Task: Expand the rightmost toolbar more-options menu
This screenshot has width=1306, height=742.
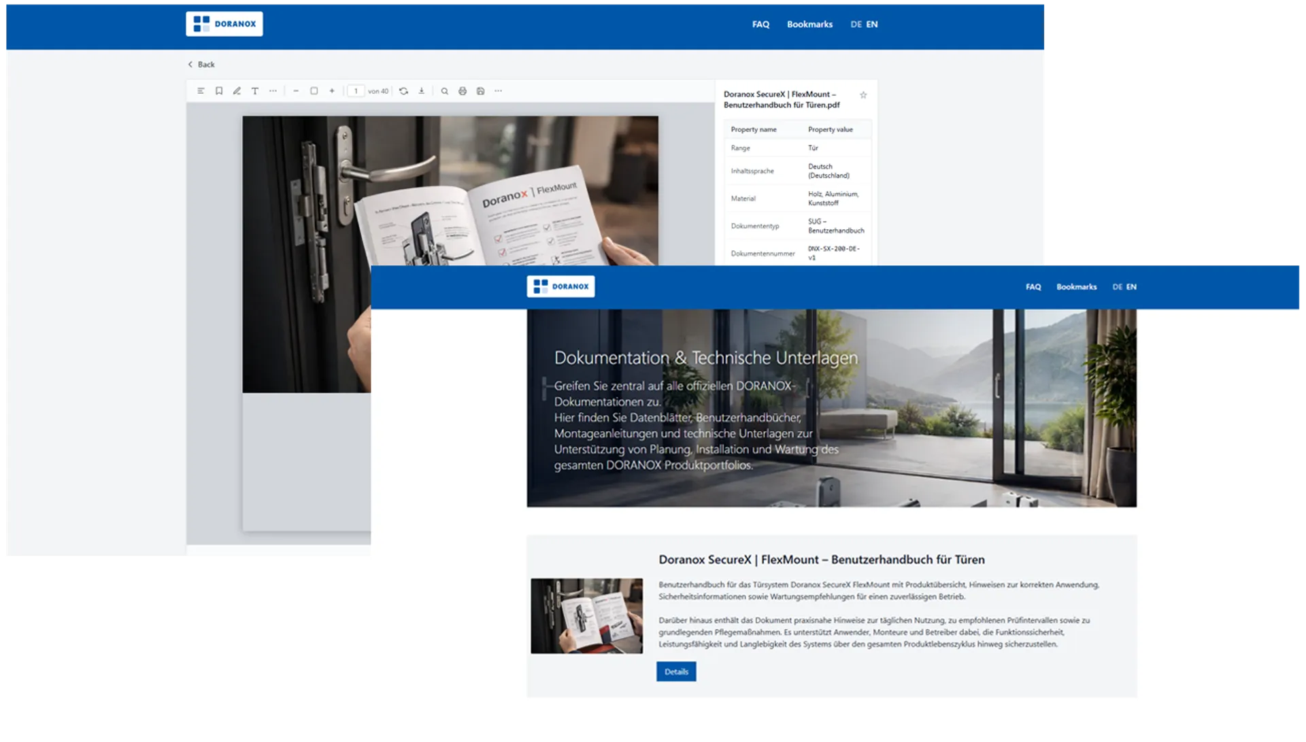Action: (x=499, y=91)
